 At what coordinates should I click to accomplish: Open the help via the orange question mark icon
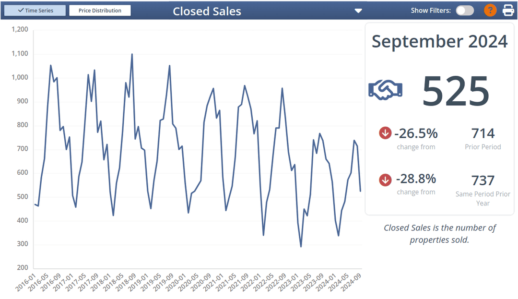click(x=490, y=10)
